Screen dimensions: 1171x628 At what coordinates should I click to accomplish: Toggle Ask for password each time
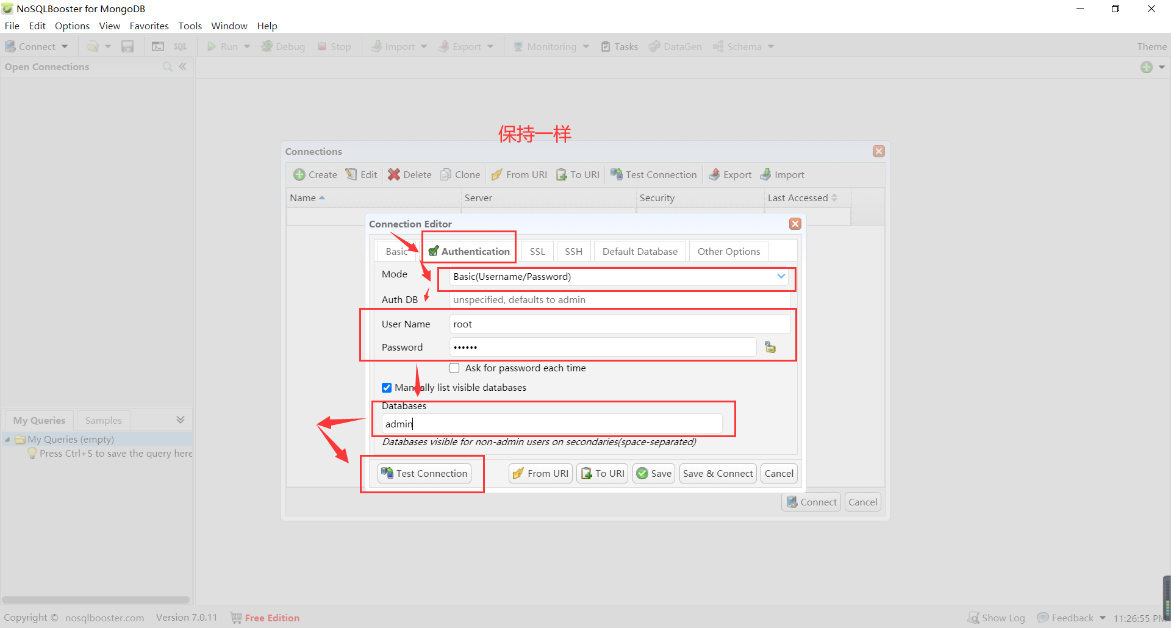454,368
